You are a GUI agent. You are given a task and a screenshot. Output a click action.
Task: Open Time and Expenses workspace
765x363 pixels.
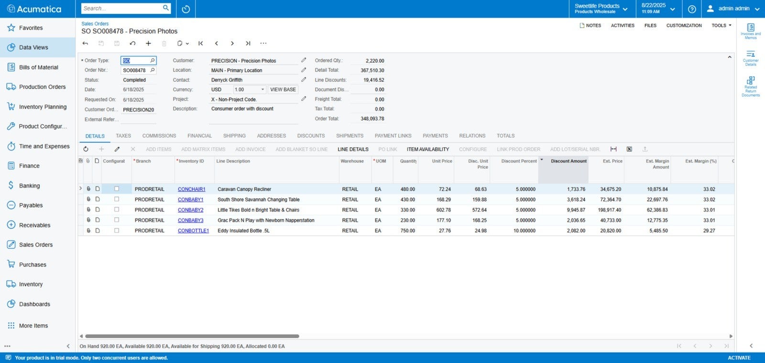(37, 146)
